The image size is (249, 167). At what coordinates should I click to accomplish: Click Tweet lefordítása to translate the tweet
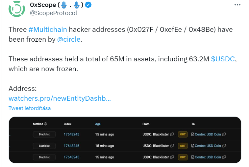[x=30, y=108]
